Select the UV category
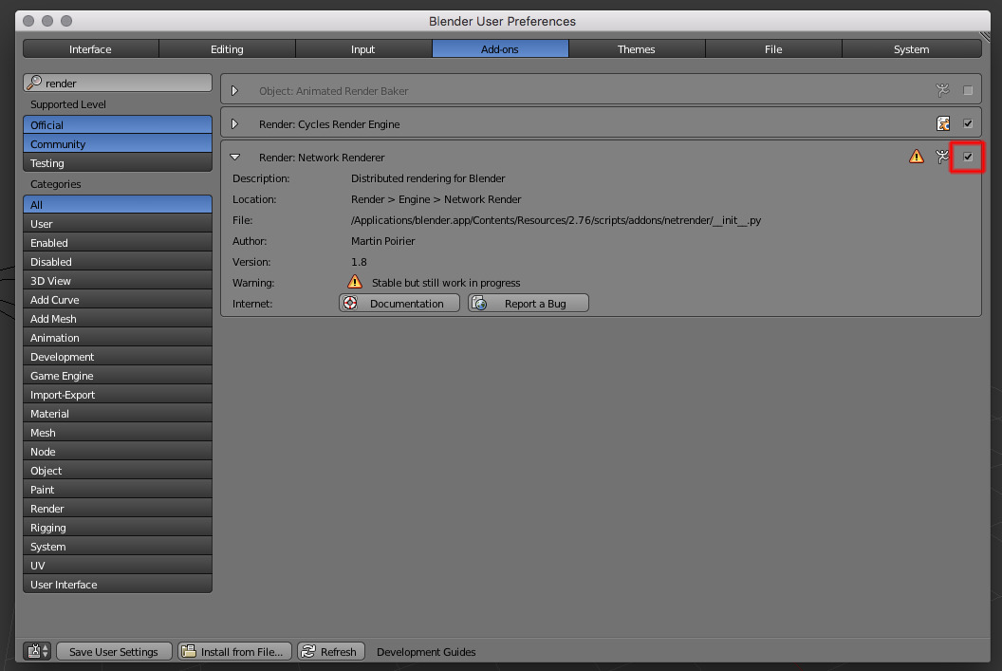This screenshot has width=1002, height=671. click(118, 566)
